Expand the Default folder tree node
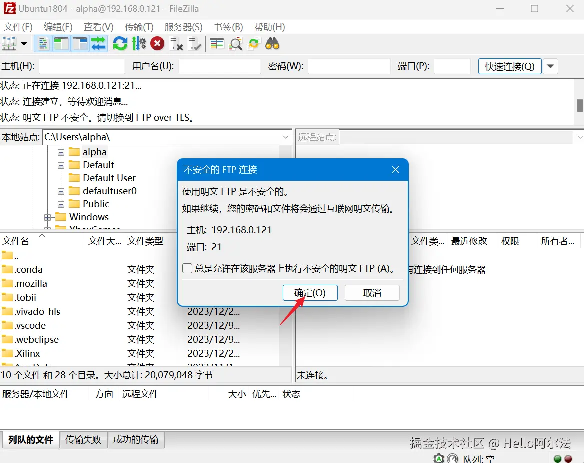 coord(61,165)
